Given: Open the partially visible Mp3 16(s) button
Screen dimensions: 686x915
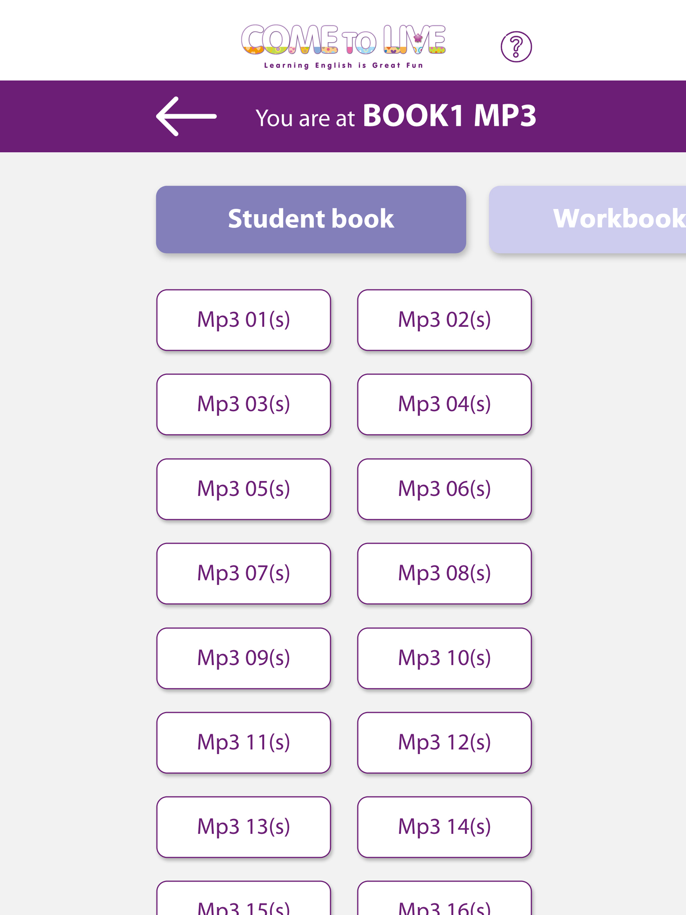Looking at the screenshot, I should (x=444, y=898).
